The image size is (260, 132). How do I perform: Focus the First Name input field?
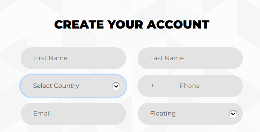pyautogui.click(x=73, y=58)
